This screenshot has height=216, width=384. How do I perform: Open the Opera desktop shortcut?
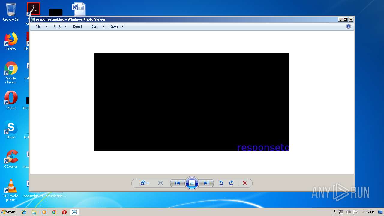coord(11,100)
